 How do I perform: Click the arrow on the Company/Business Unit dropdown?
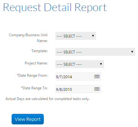tap(93, 36)
